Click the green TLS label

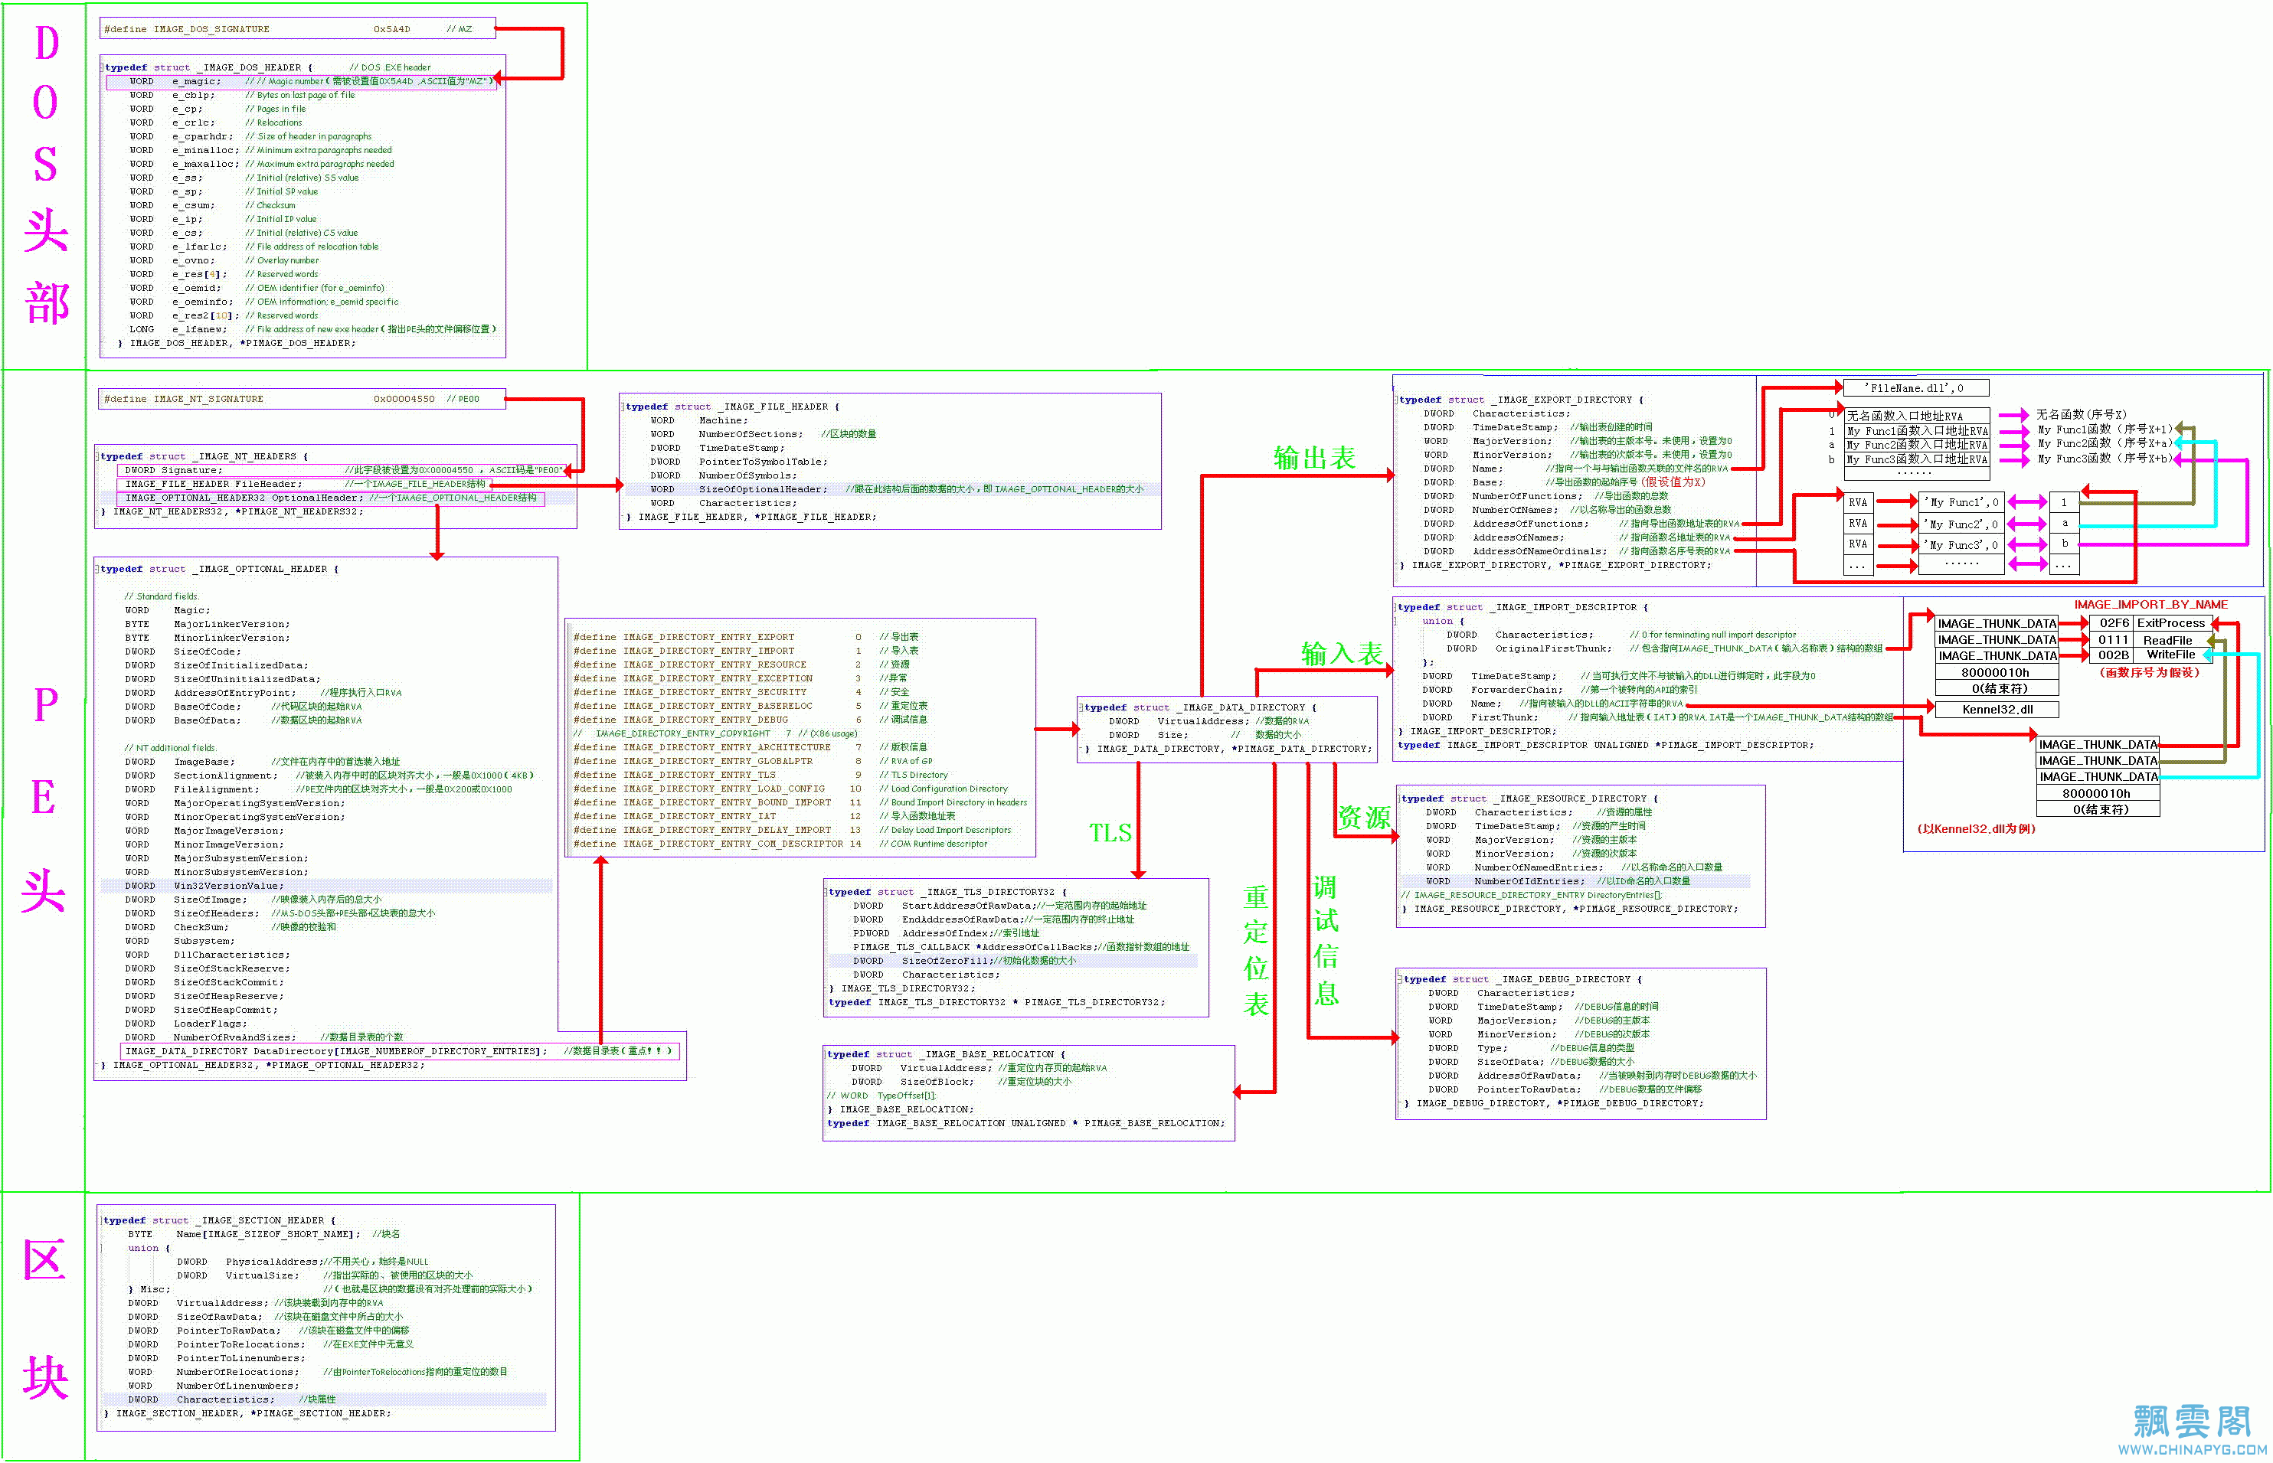coord(1110,834)
